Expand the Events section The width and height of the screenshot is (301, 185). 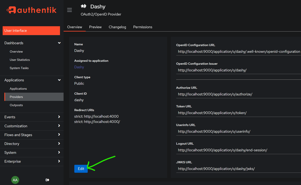pos(32,117)
